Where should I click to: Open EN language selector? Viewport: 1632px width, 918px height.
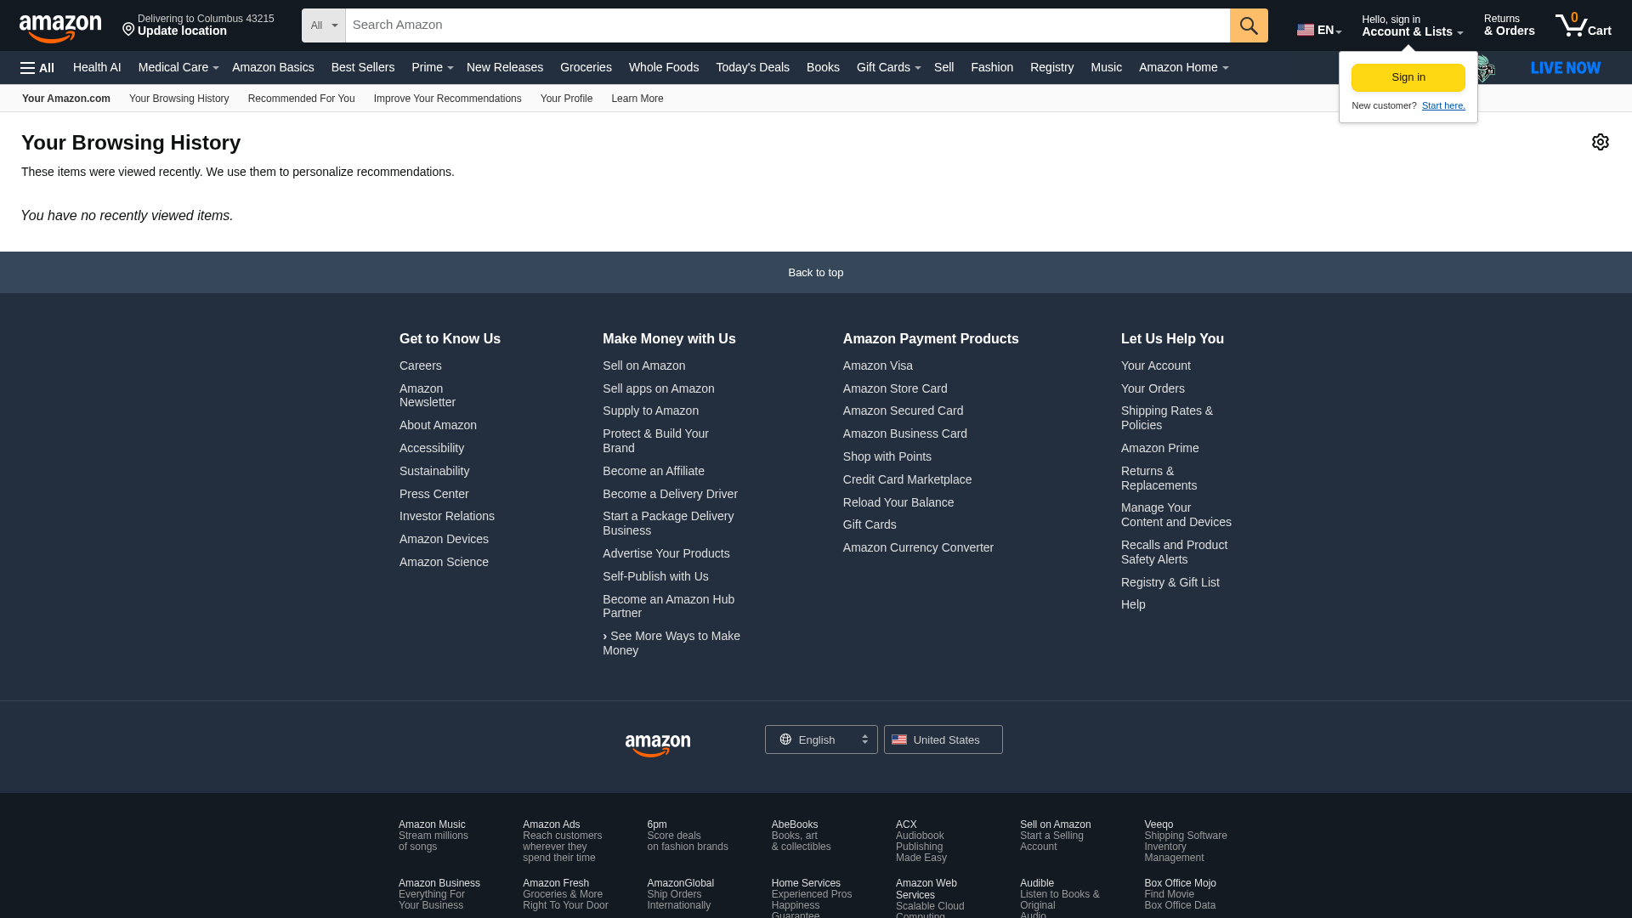coord(1319,30)
